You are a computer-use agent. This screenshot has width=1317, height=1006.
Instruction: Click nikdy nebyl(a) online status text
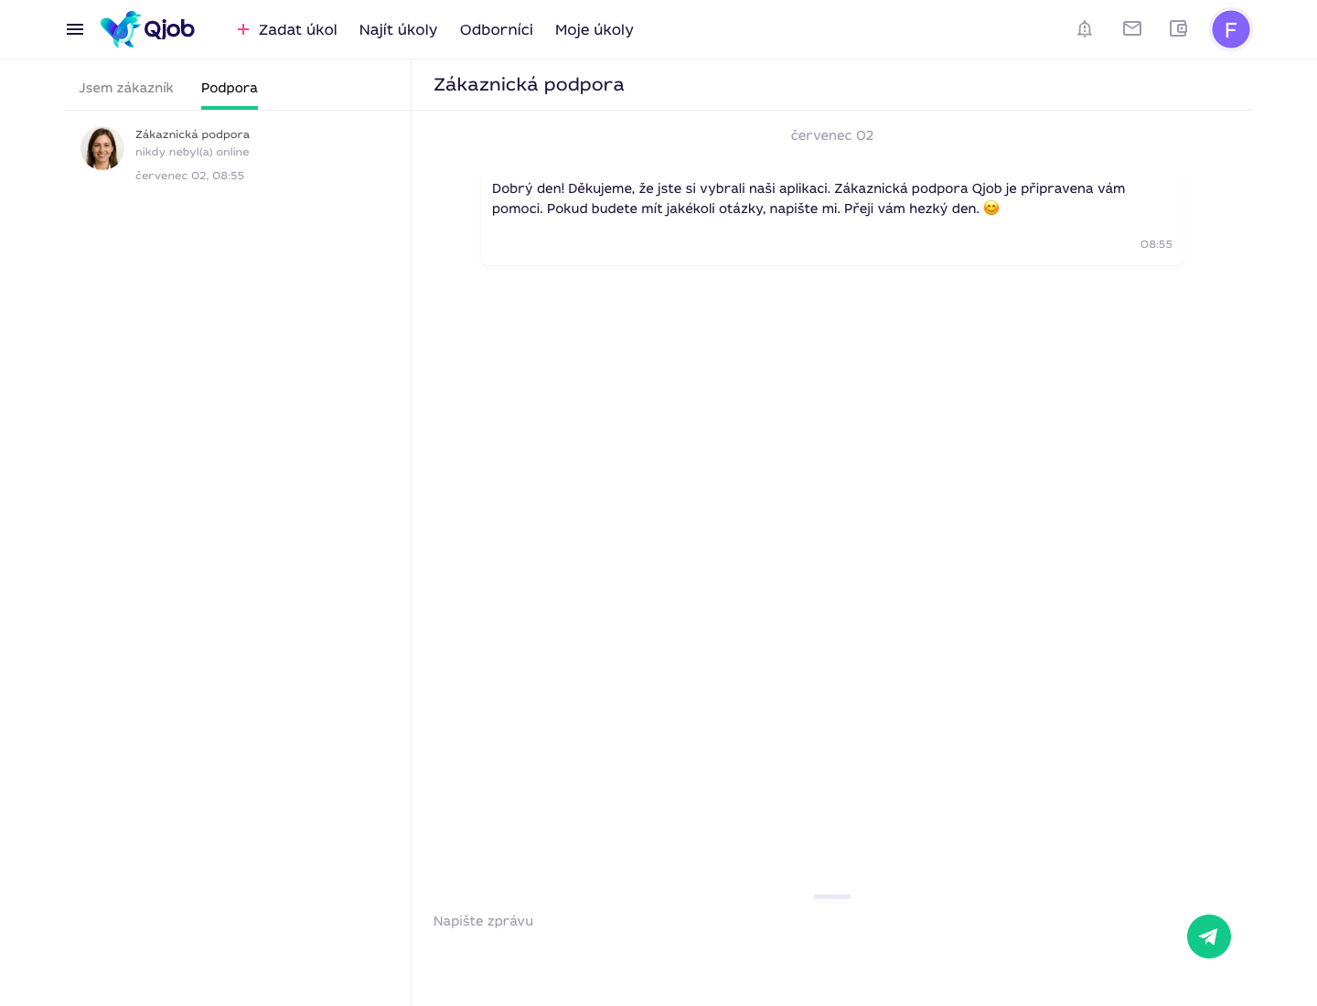[x=192, y=152]
